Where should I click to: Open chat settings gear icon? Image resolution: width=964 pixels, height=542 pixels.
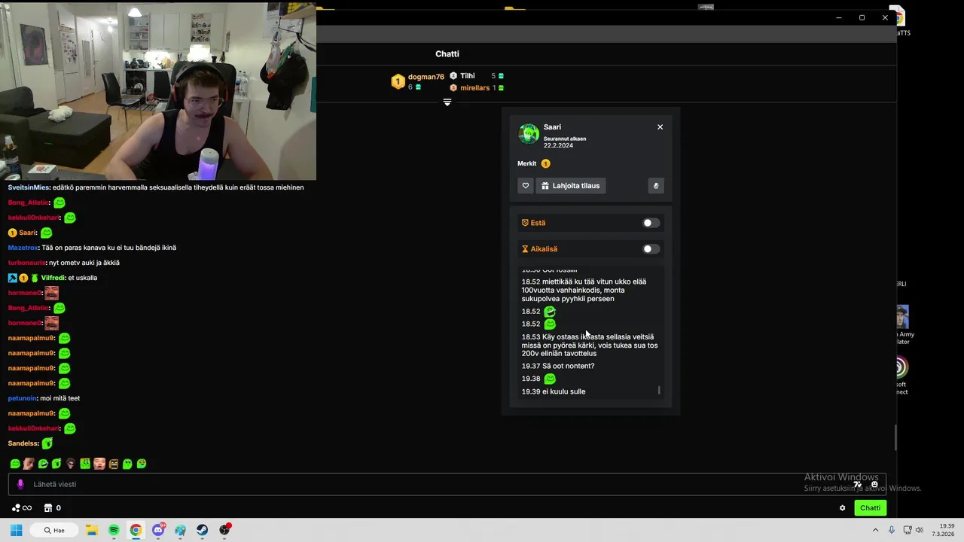(842, 508)
